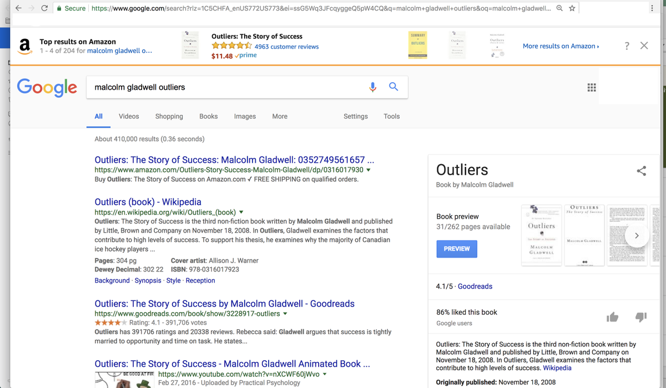The width and height of the screenshot is (666, 388).
Task: Open search Tools
Action: [392, 116]
